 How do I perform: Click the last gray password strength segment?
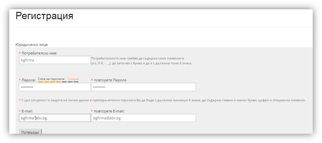(x=76, y=82)
